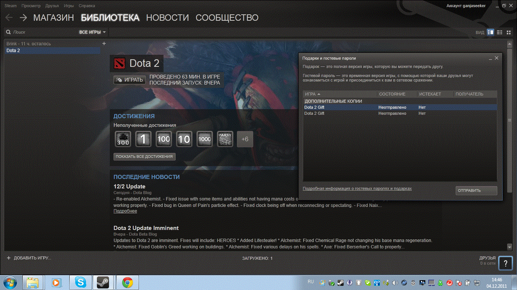Screen dimensions: 517x290
Task: Click the news scrollbar down arrow
Action: pos(509,247)
